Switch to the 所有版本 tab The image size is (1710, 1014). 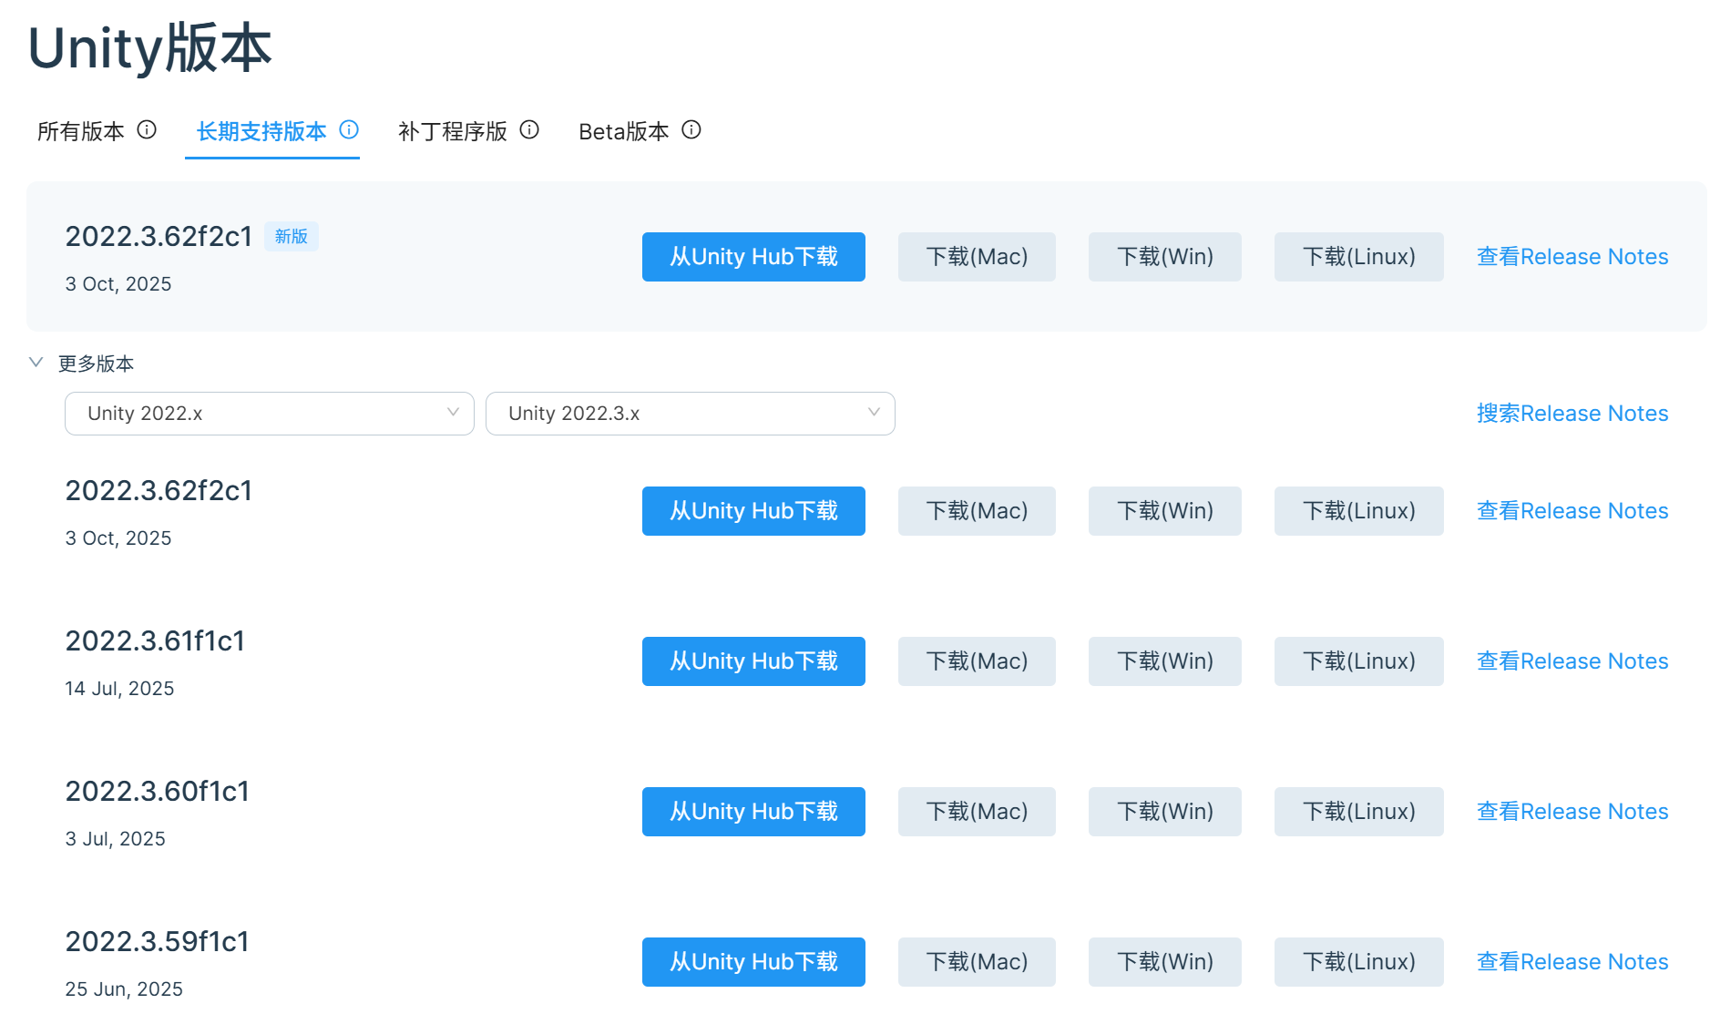tap(80, 131)
